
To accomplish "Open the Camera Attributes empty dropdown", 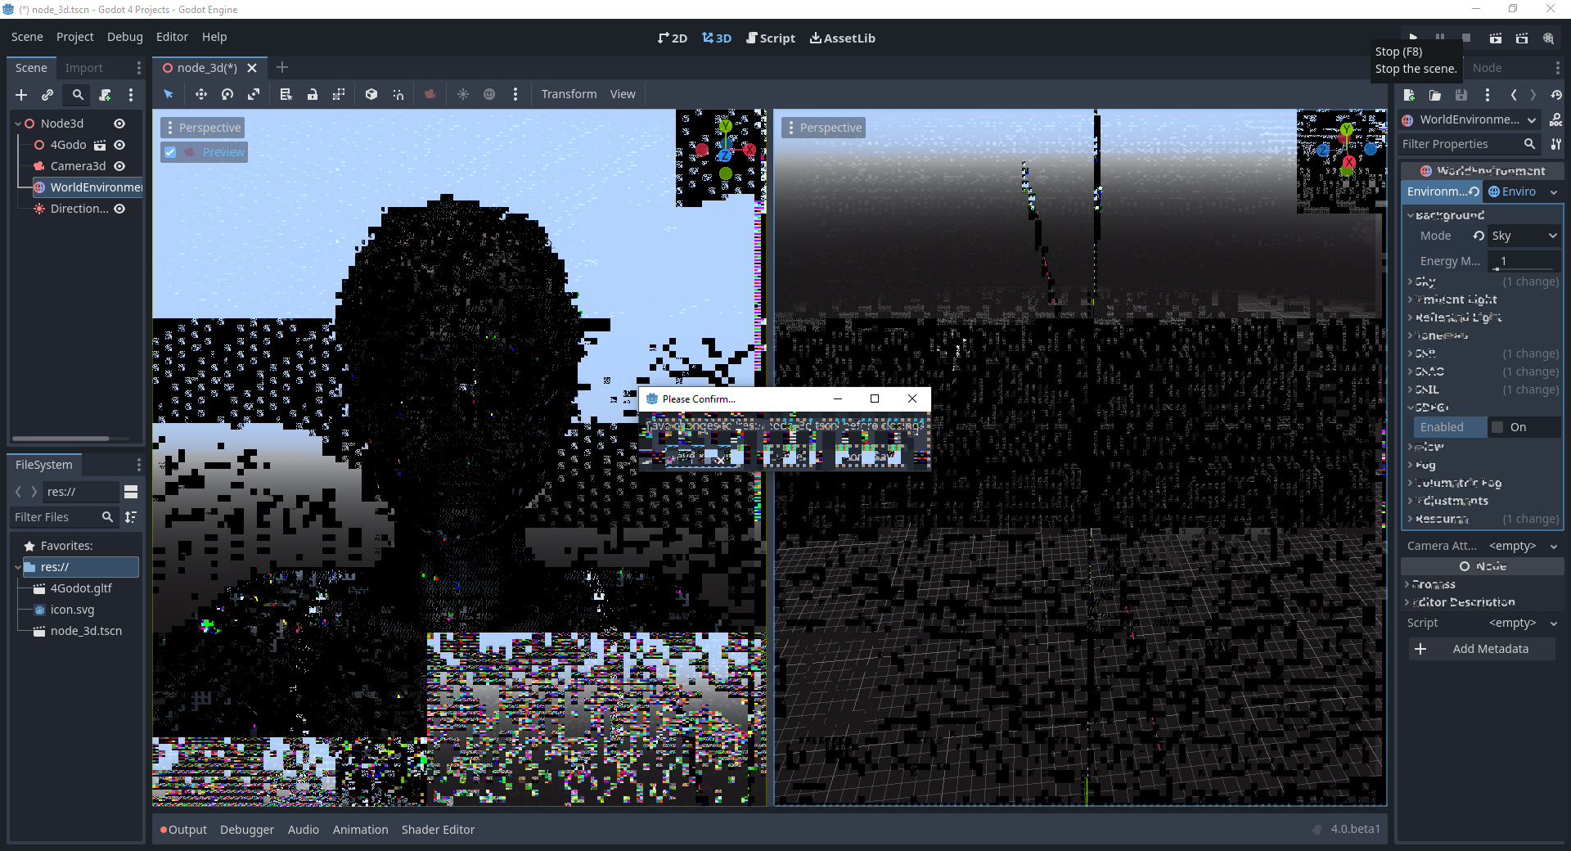I will [x=1522, y=546].
